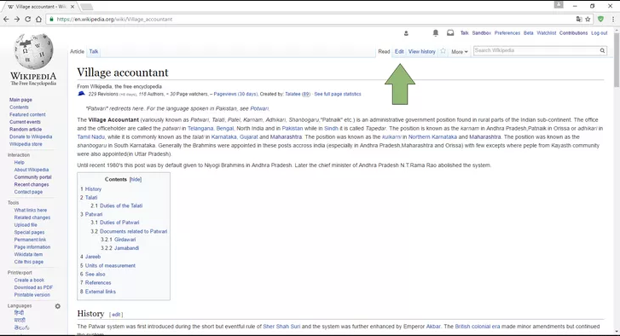
Task: Click the green shield extension icon
Action: (x=600, y=19)
